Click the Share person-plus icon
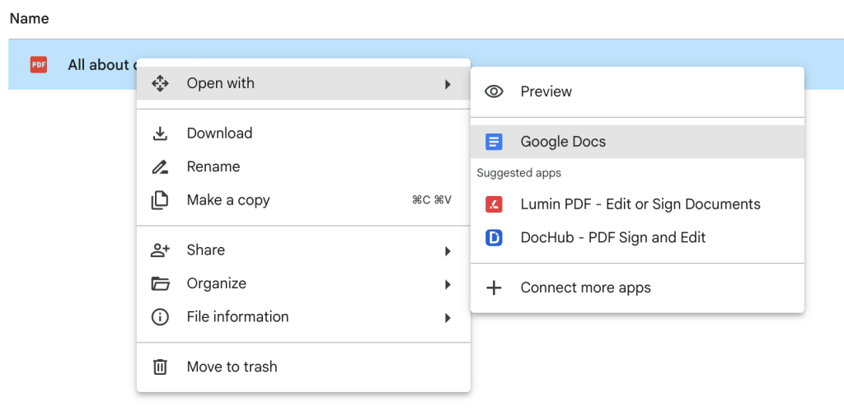The width and height of the screenshot is (844, 416). (x=160, y=250)
